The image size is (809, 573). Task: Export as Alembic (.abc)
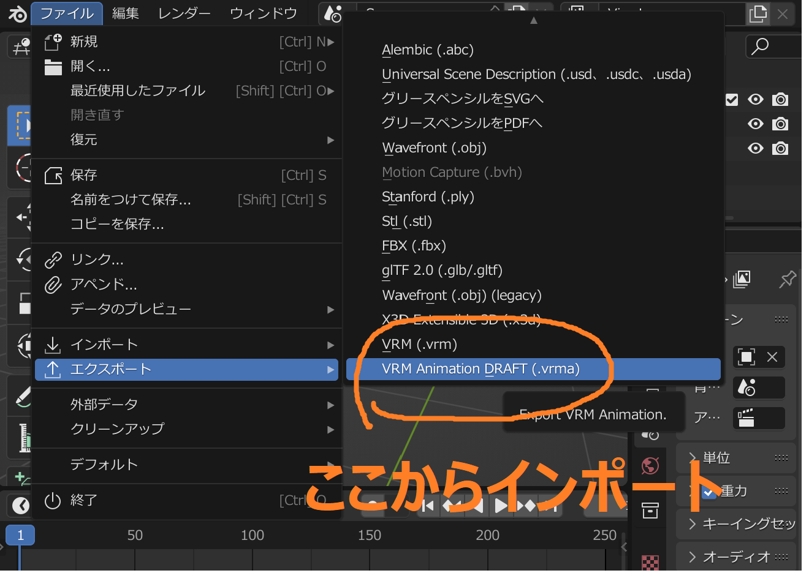[x=533, y=50]
